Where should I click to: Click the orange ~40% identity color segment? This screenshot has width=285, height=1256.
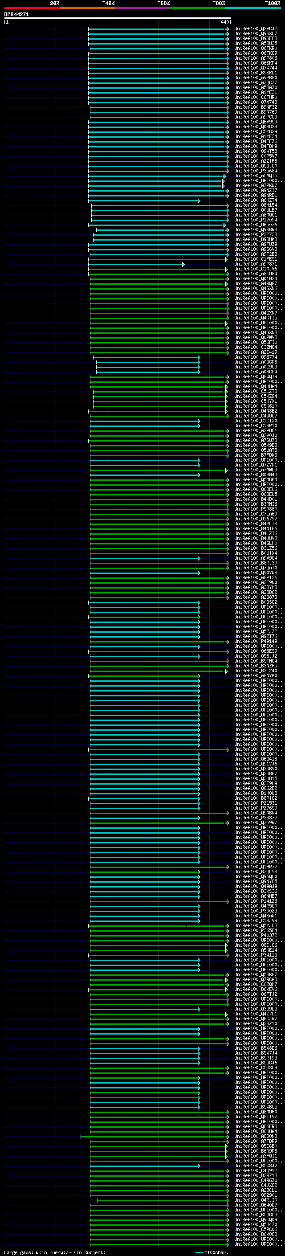87,8
